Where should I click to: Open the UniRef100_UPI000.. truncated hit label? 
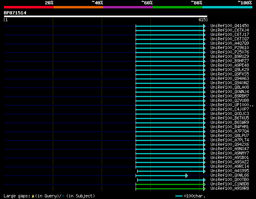(232, 105)
